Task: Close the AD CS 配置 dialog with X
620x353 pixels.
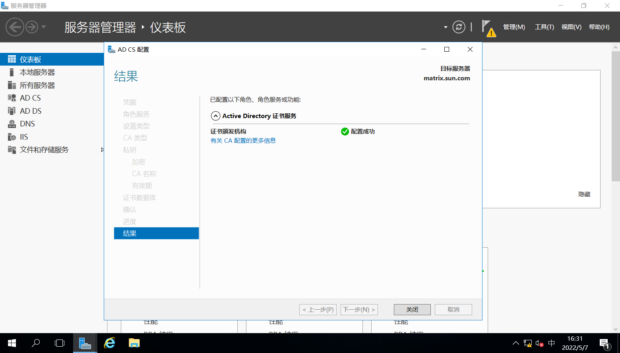Action: pos(470,49)
